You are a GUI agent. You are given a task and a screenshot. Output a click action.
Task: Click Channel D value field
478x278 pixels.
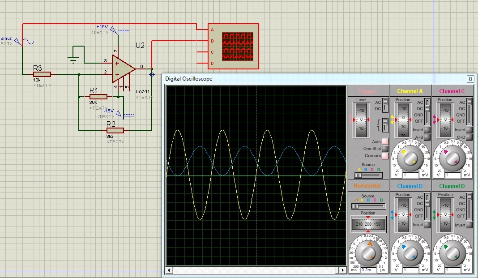[452, 270]
